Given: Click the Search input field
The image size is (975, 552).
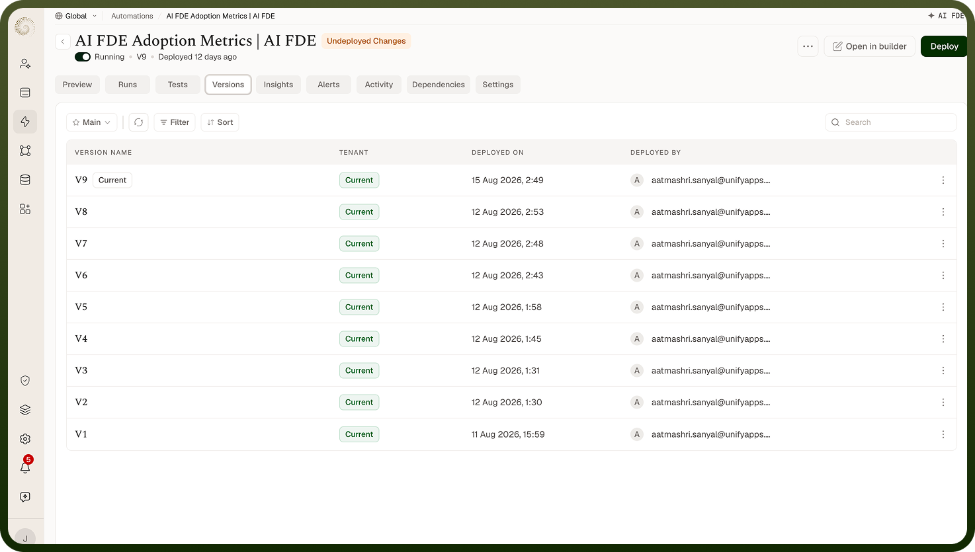Looking at the screenshot, I should click(891, 122).
